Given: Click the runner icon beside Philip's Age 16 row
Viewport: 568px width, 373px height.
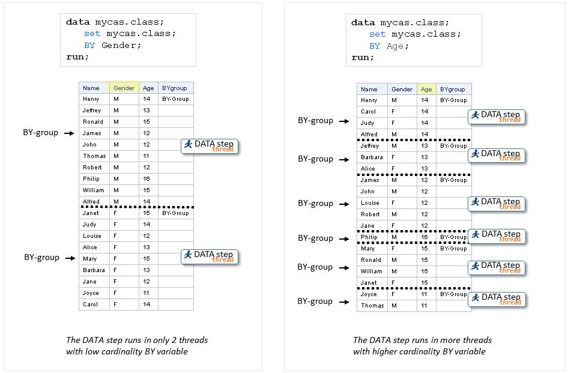Looking at the screenshot, I should point(476,234).
